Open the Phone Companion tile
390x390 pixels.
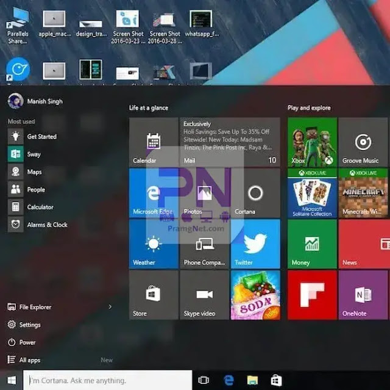click(204, 244)
